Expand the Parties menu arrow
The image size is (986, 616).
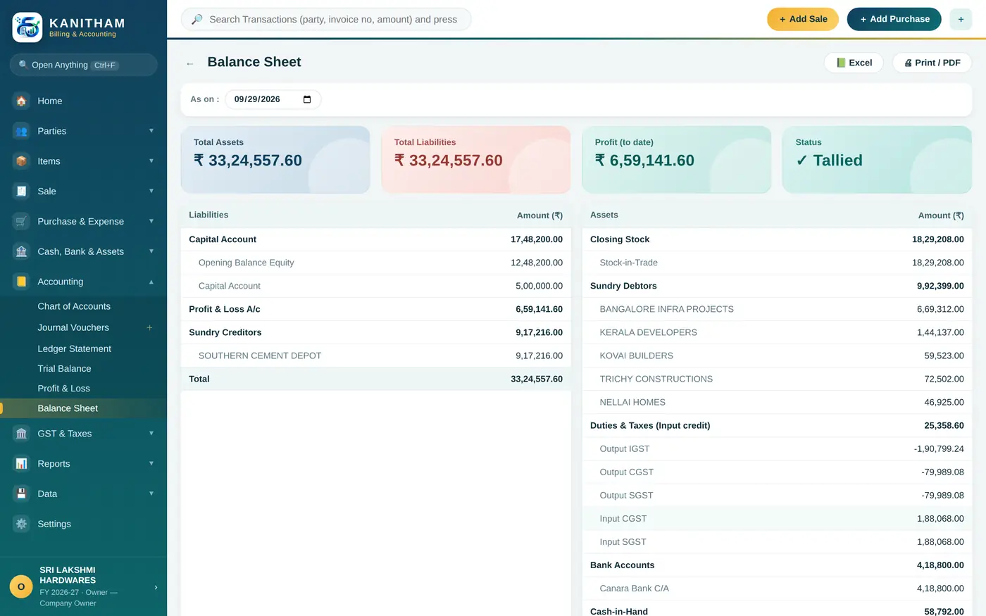tap(151, 130)
